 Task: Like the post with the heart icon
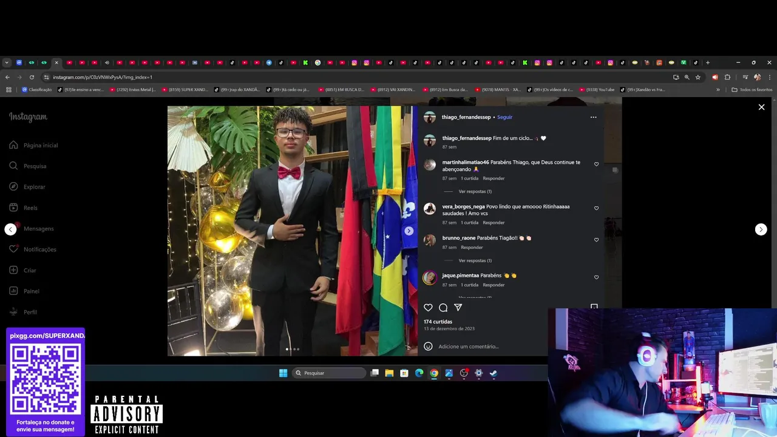pos(428,308)
